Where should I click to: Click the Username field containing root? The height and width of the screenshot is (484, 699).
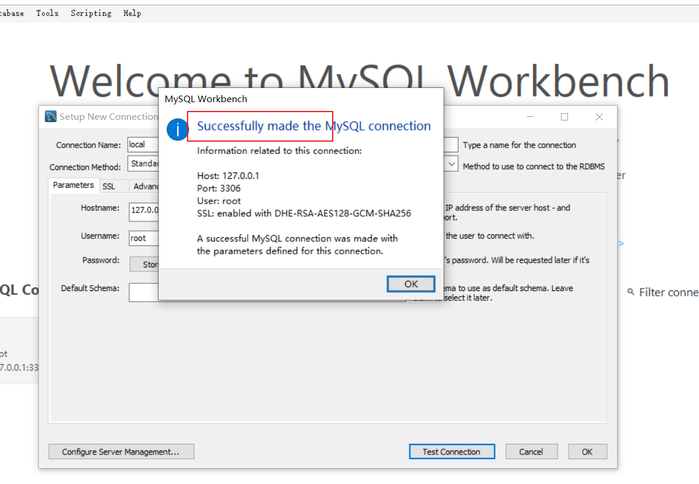point(144,238)
